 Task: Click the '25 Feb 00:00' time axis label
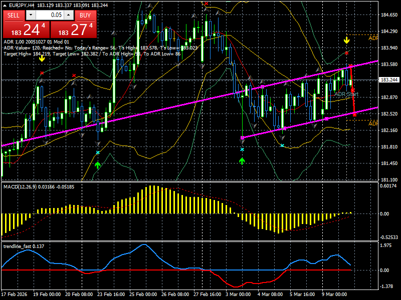(143, 294)
